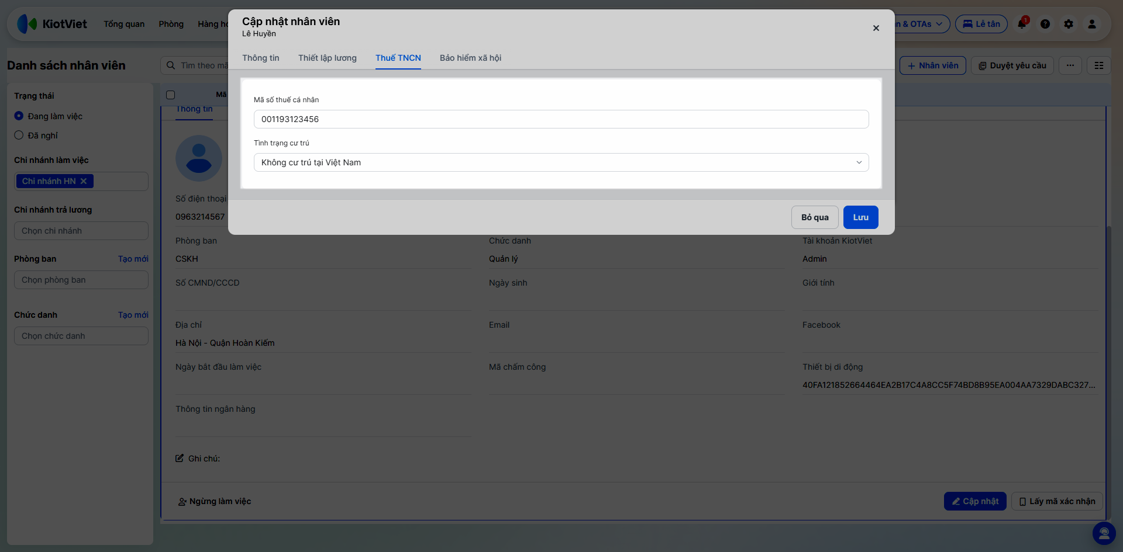Remove the Chi nhánh HN tag
Viewport: 1123px width, 552px height.
84,181
